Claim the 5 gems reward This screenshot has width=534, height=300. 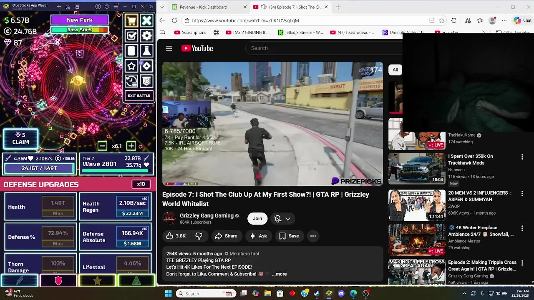click(20, 139)
